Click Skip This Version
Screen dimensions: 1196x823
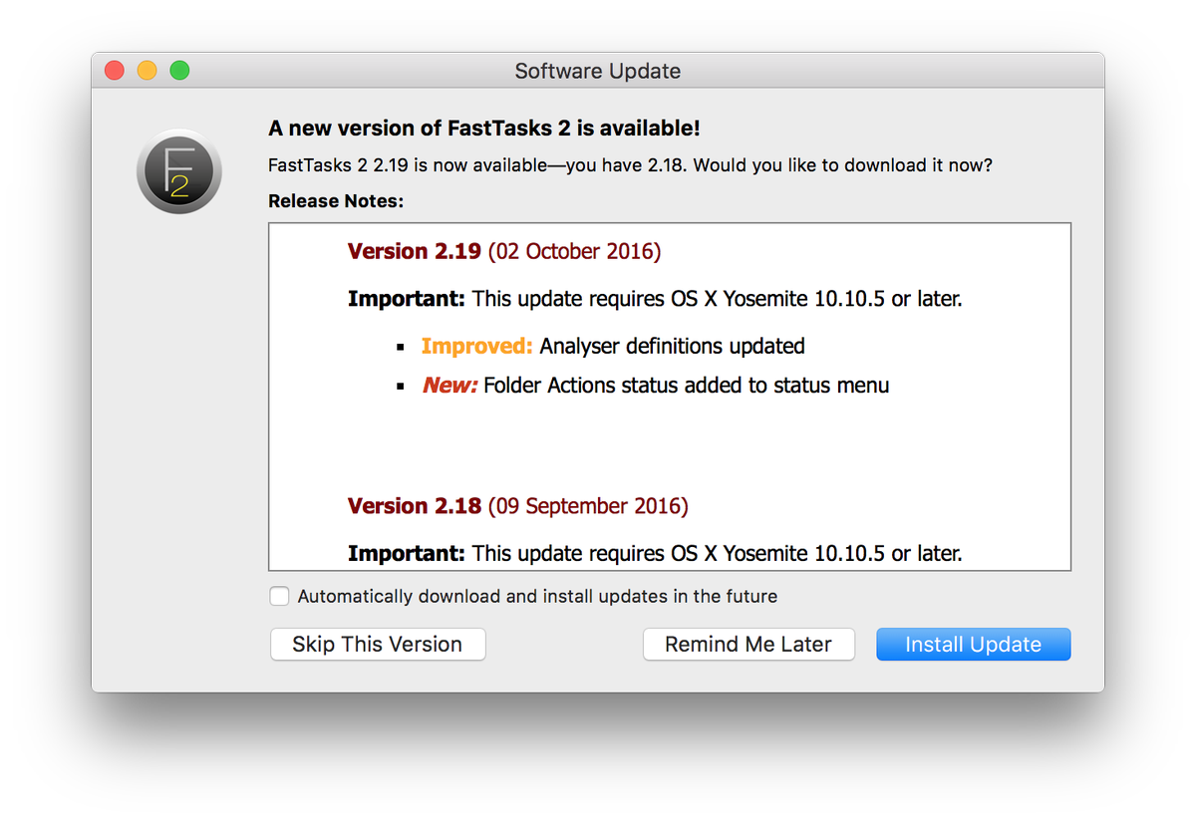click(x=377, y=644)
